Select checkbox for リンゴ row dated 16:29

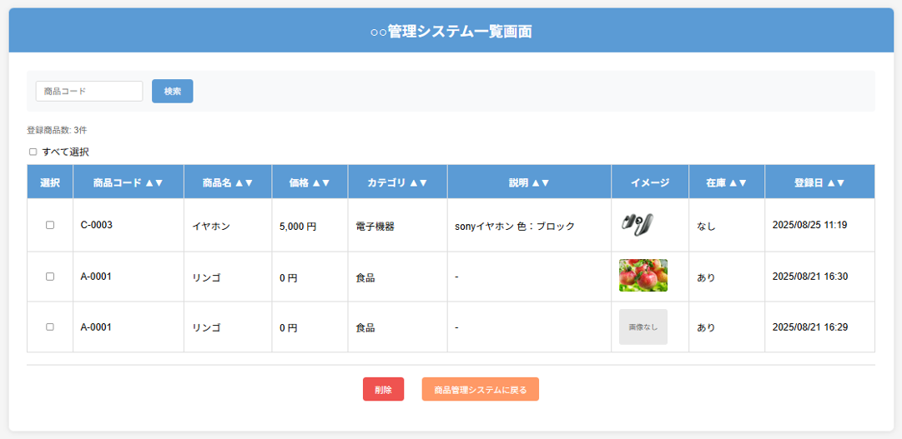click(x=50, y=327)
